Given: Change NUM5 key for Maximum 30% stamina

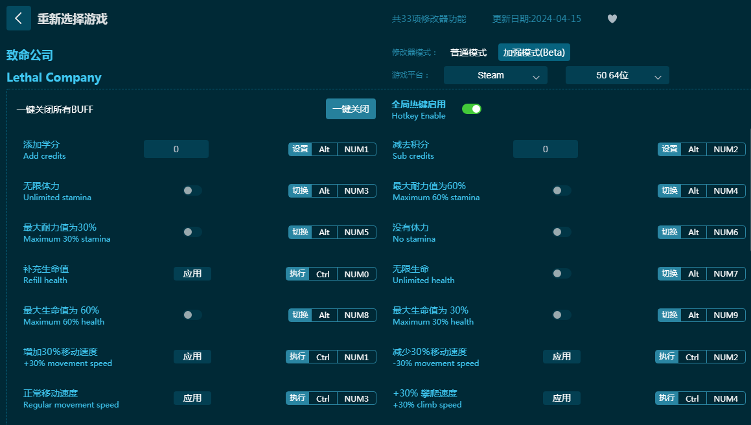Looking at the screenshot, I should click(356, 232).
